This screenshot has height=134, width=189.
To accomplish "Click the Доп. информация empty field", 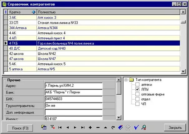I will pyautogui.click(x=74, y=112).
